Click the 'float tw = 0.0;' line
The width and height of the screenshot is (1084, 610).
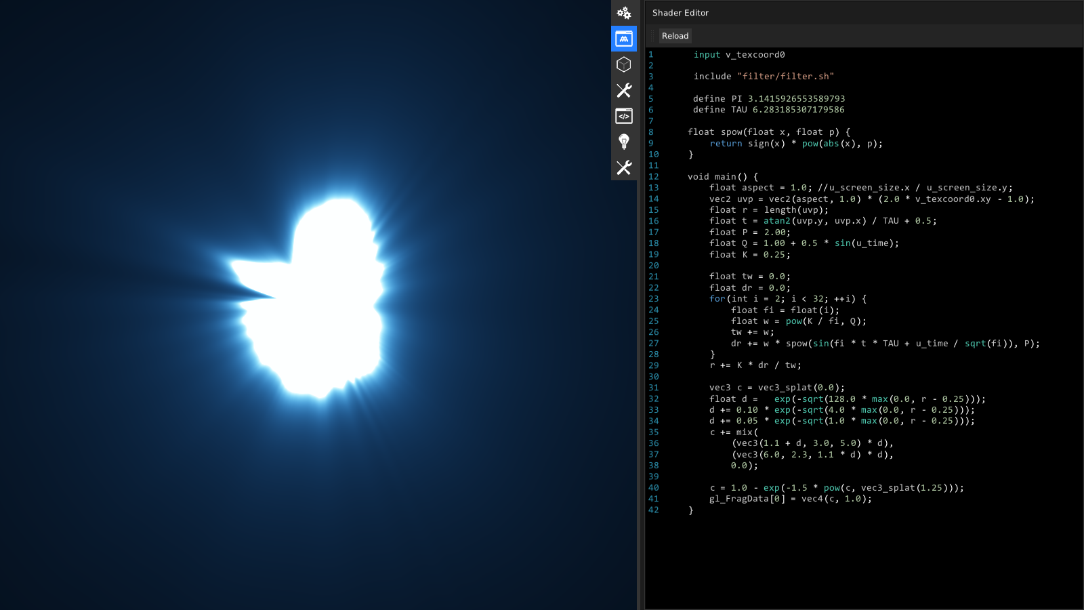coord(750,277)
